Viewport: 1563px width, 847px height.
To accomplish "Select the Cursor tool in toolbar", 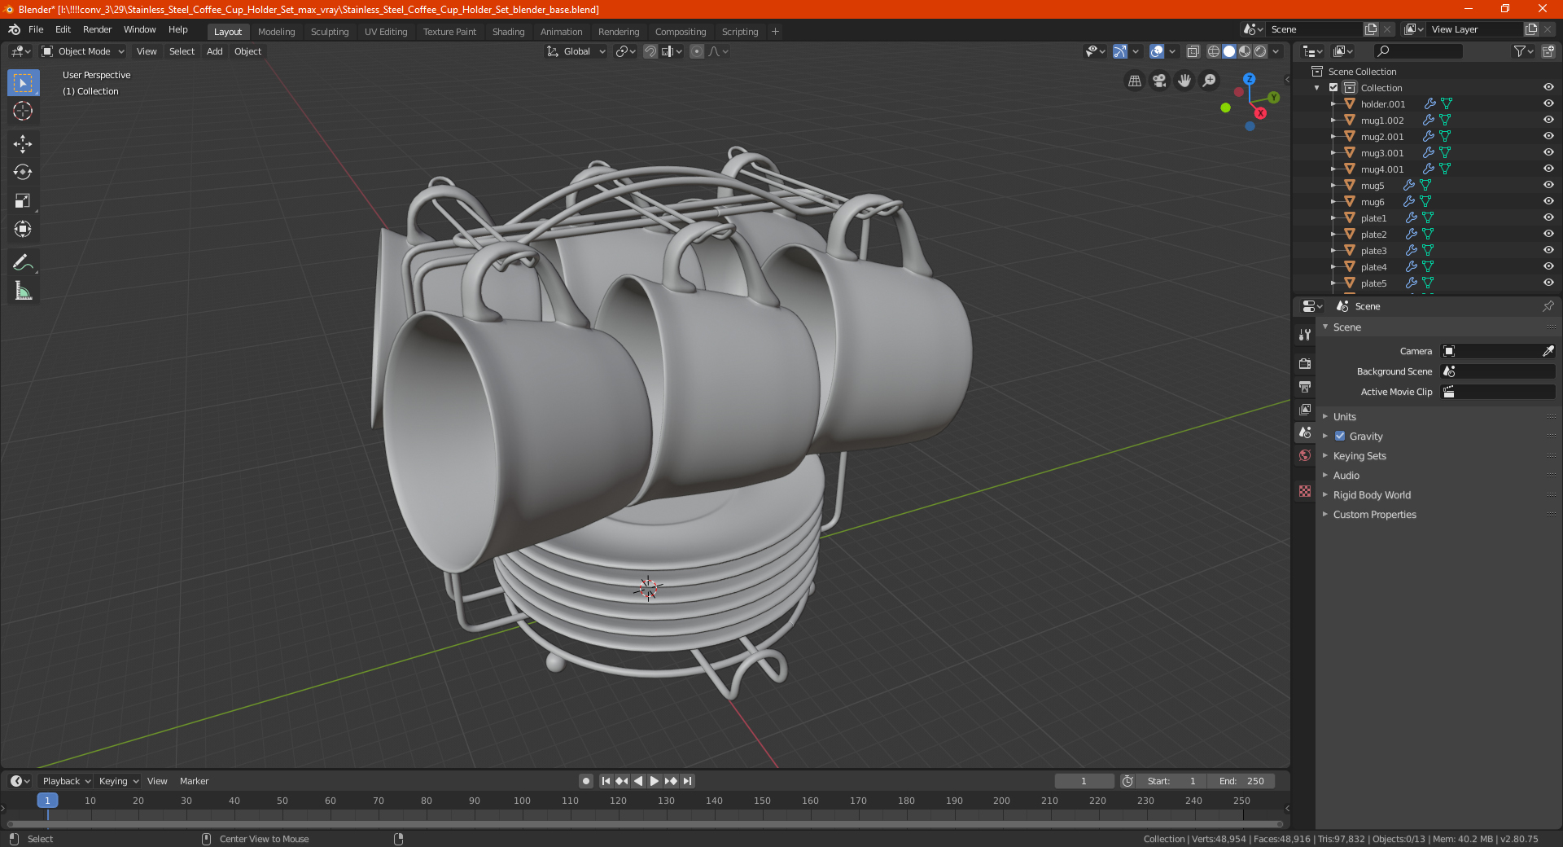I will tap(23, 111).
